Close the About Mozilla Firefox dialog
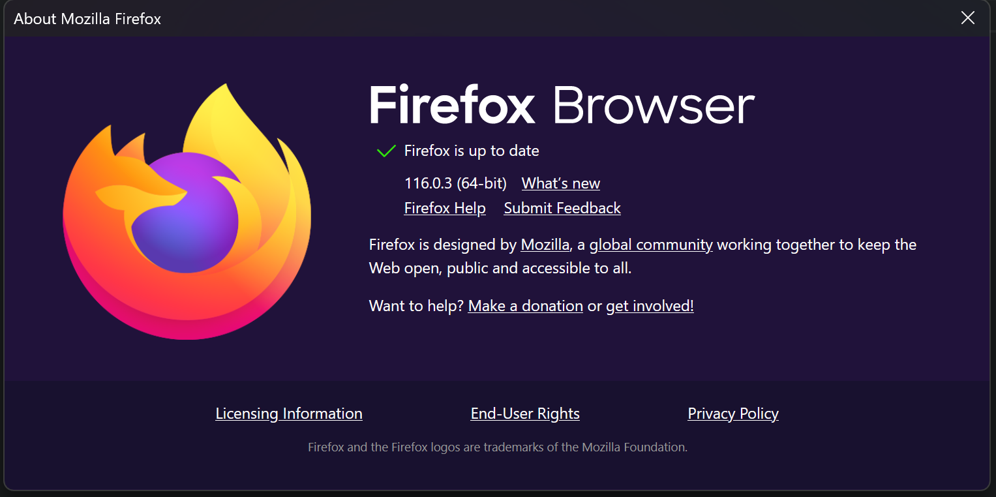The height and width of the screenshot is (497, 996). coord(967,18)
